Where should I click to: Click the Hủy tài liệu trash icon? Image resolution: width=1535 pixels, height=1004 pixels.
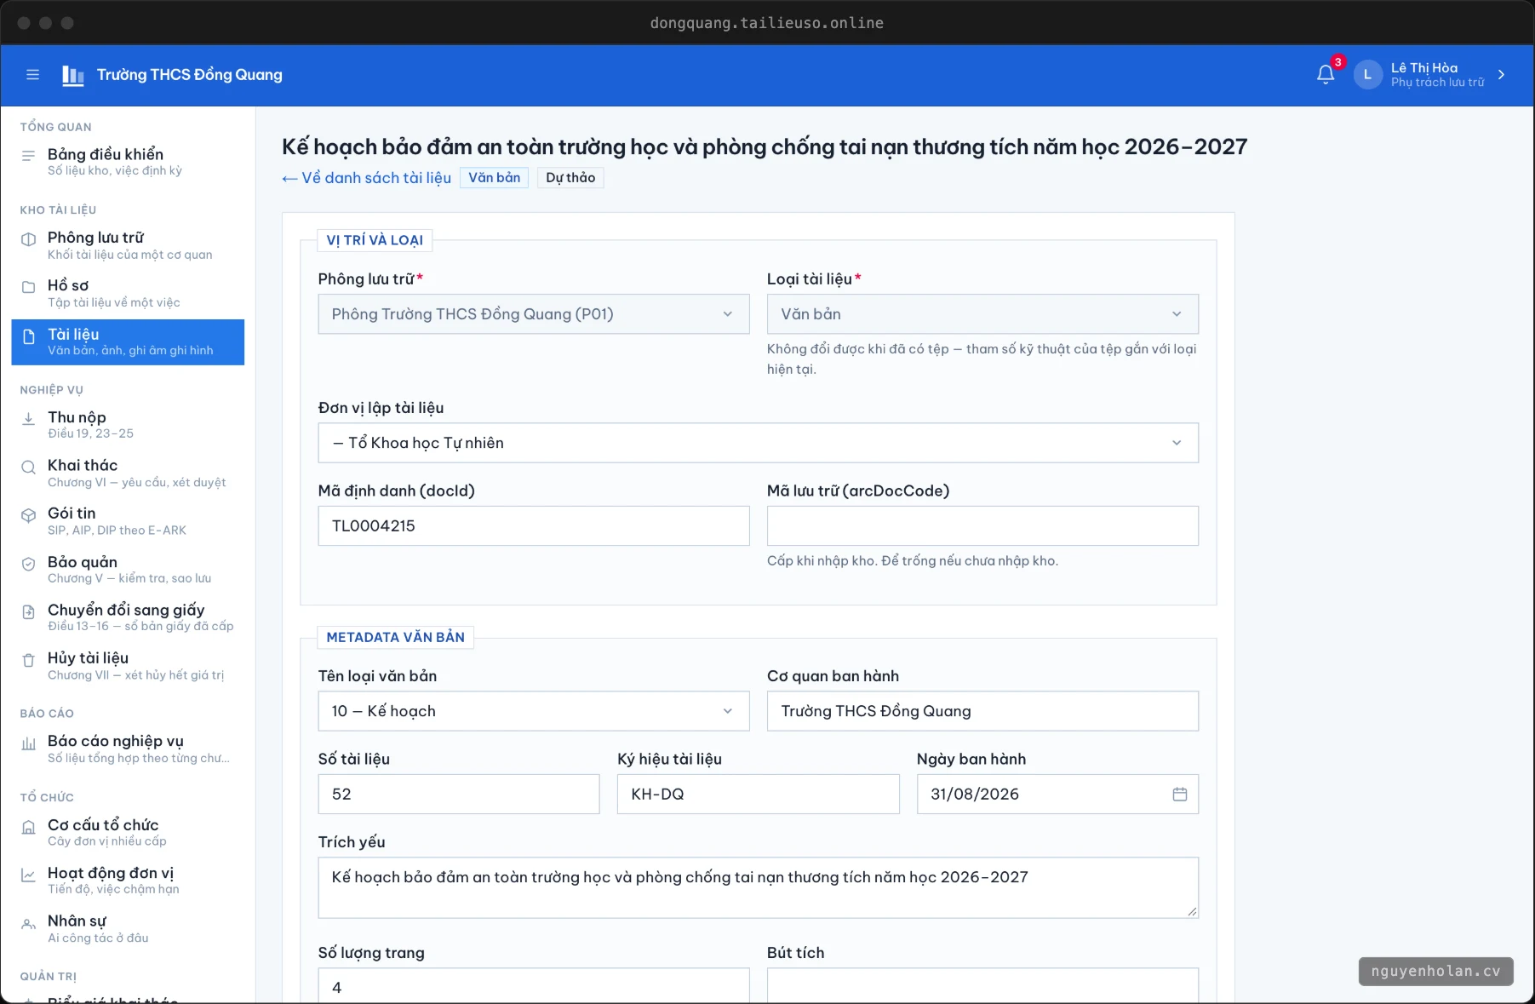[x=29, y=660]
